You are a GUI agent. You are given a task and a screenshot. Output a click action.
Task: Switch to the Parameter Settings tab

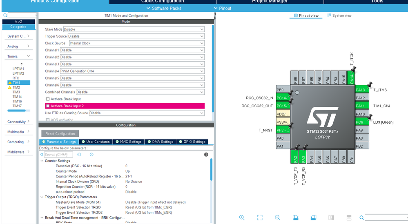pos(59,142)
